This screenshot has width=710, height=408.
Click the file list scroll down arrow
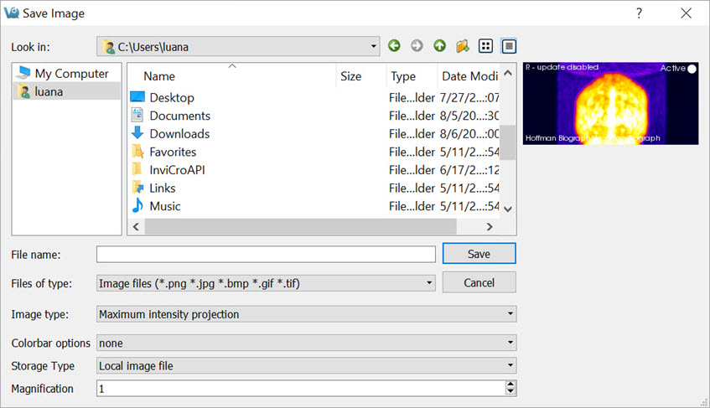508,209
